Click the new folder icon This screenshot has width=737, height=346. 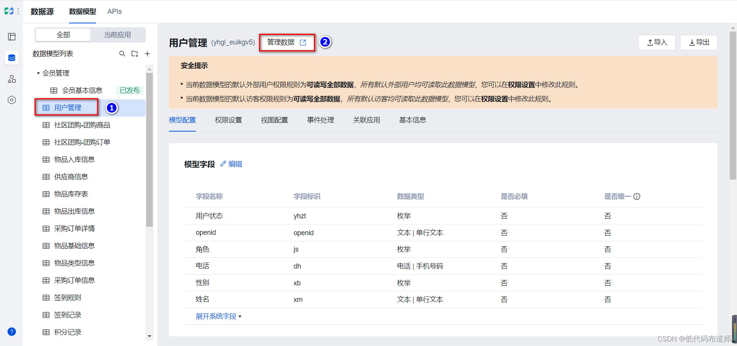pyautogui.click(x=135, y=54)
